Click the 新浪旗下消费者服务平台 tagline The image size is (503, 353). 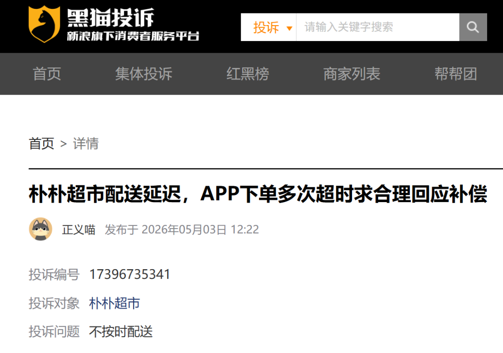pos(133,36)
